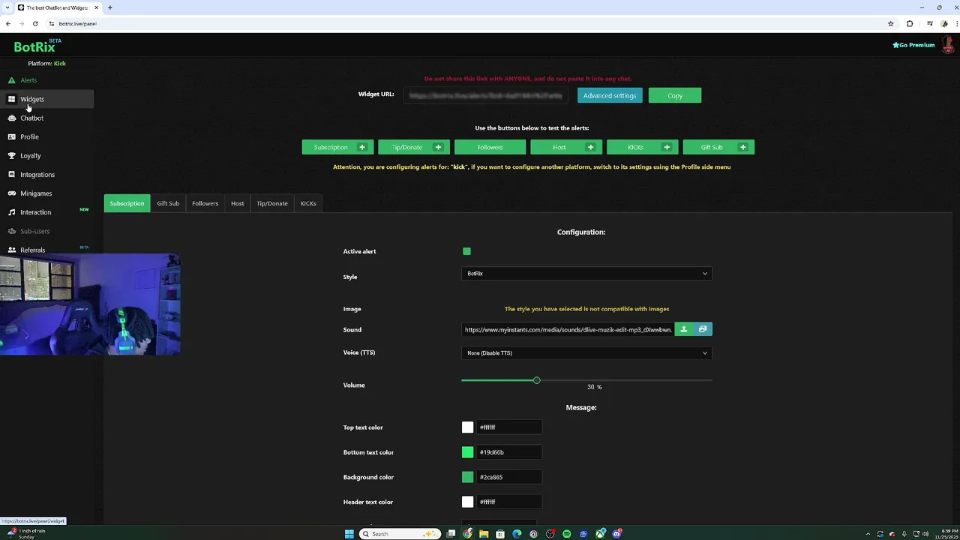The width and height of the screenshot is (960, 540).
Task: Click the Advanced settings button
Action: (x=610, y=96)
